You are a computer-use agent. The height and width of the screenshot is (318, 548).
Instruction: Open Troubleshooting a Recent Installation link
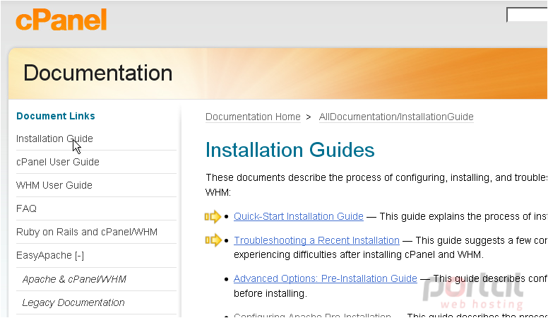pyautogui.click(x=316, y=241)
